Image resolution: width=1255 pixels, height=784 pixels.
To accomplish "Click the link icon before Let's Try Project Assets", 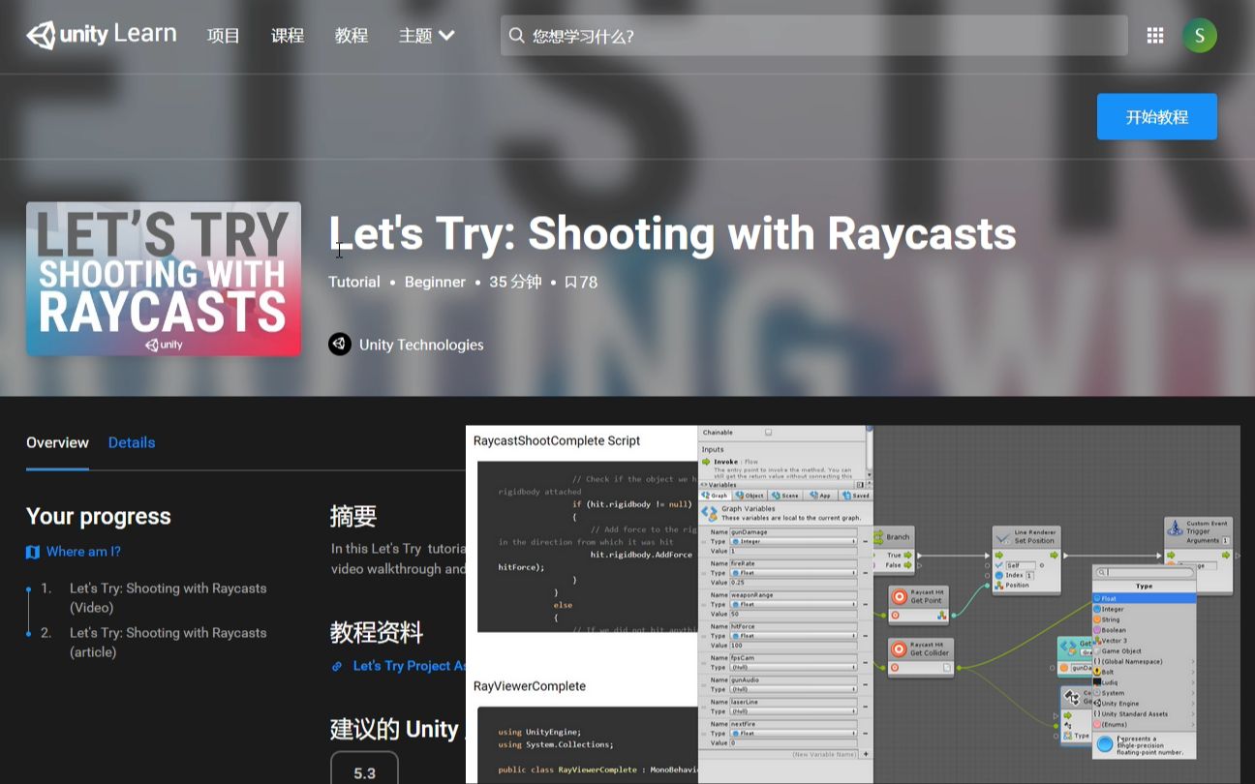I will tap(337, 665).
